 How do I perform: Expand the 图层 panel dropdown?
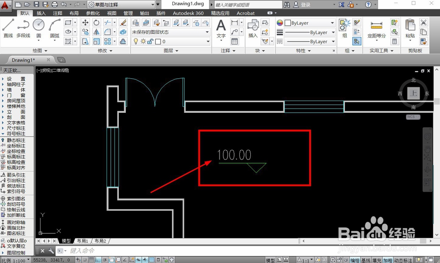pyautogui.click(x=171, y=51)
